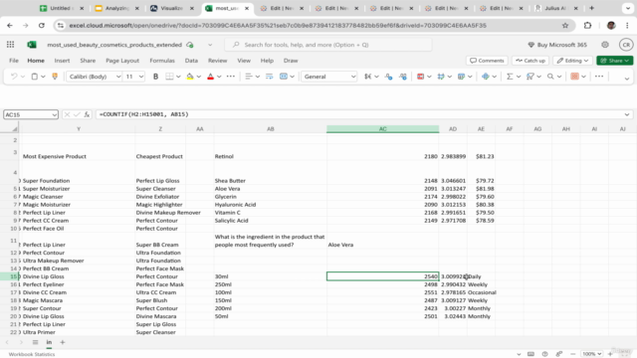Click the Borders icon
This screenshot has height=358, width=637.
click(x=169, y=77)
